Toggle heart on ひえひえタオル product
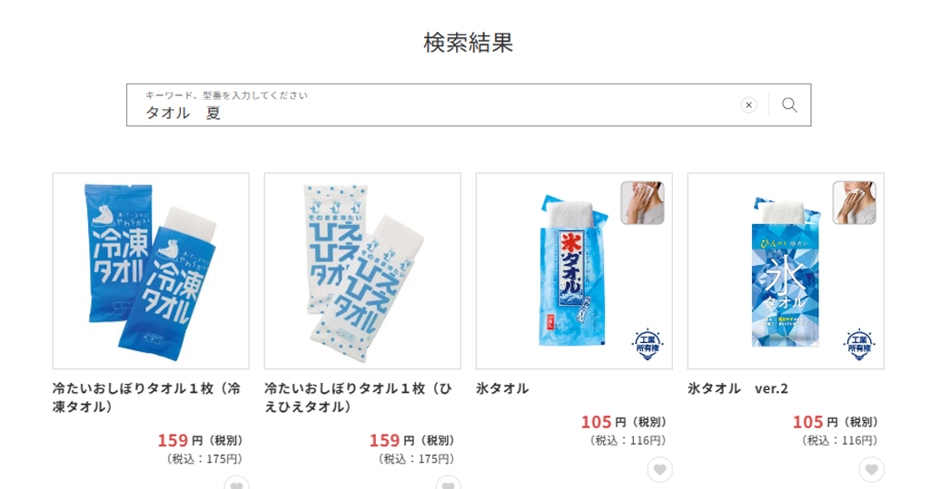930x489 pixels. pos(449,484)
